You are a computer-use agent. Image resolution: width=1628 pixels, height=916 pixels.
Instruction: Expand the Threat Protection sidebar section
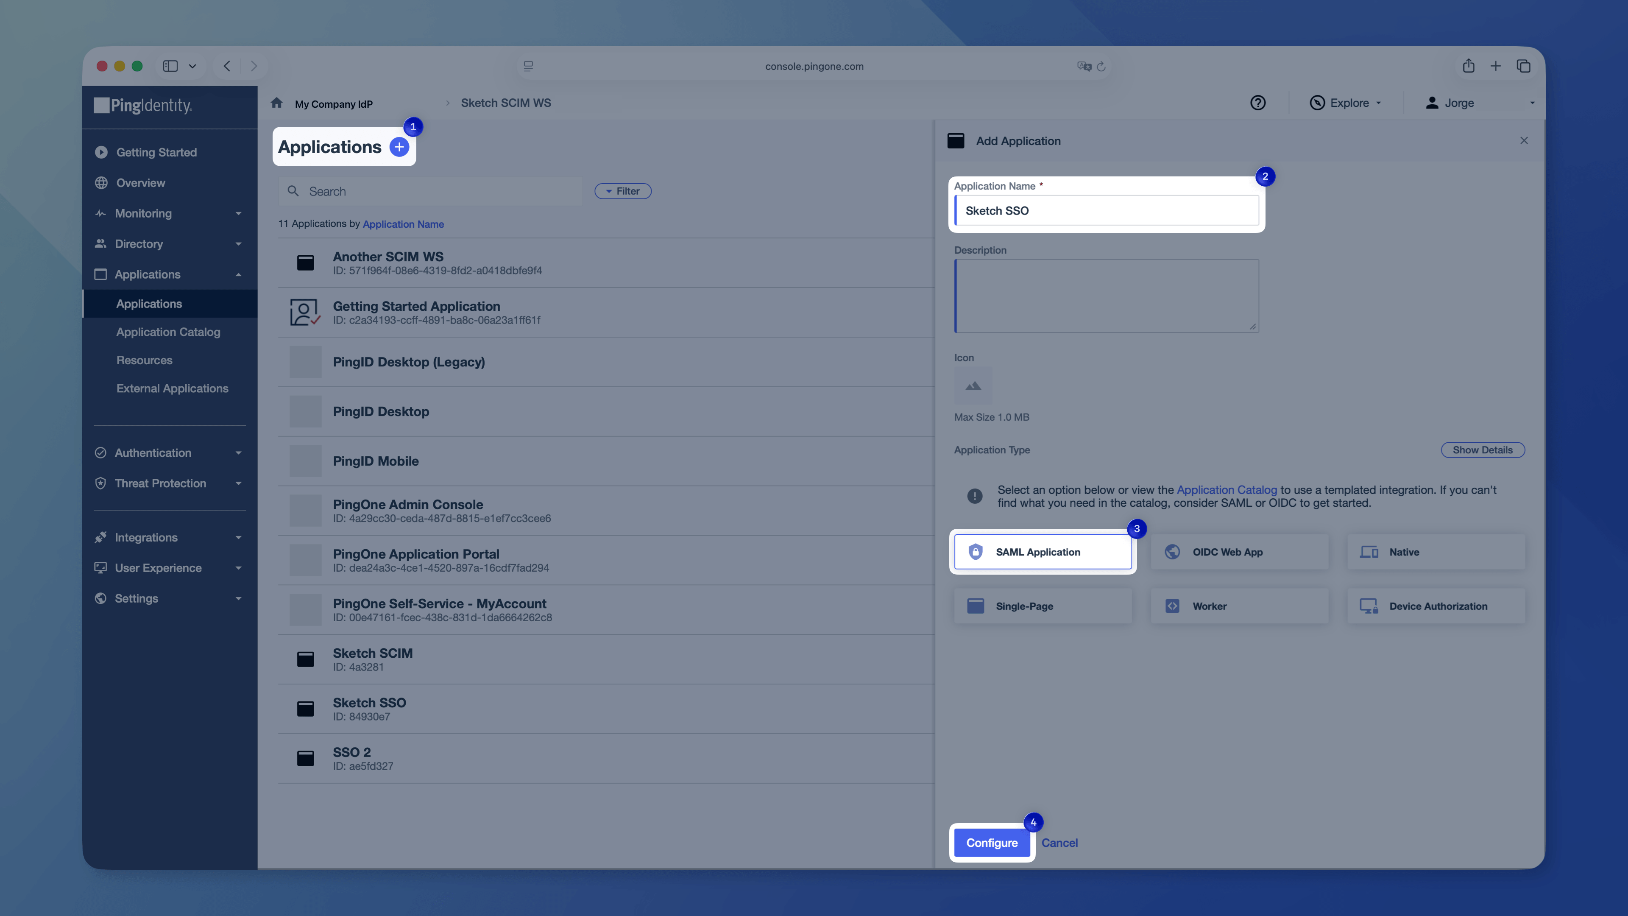tap(170, 483)
